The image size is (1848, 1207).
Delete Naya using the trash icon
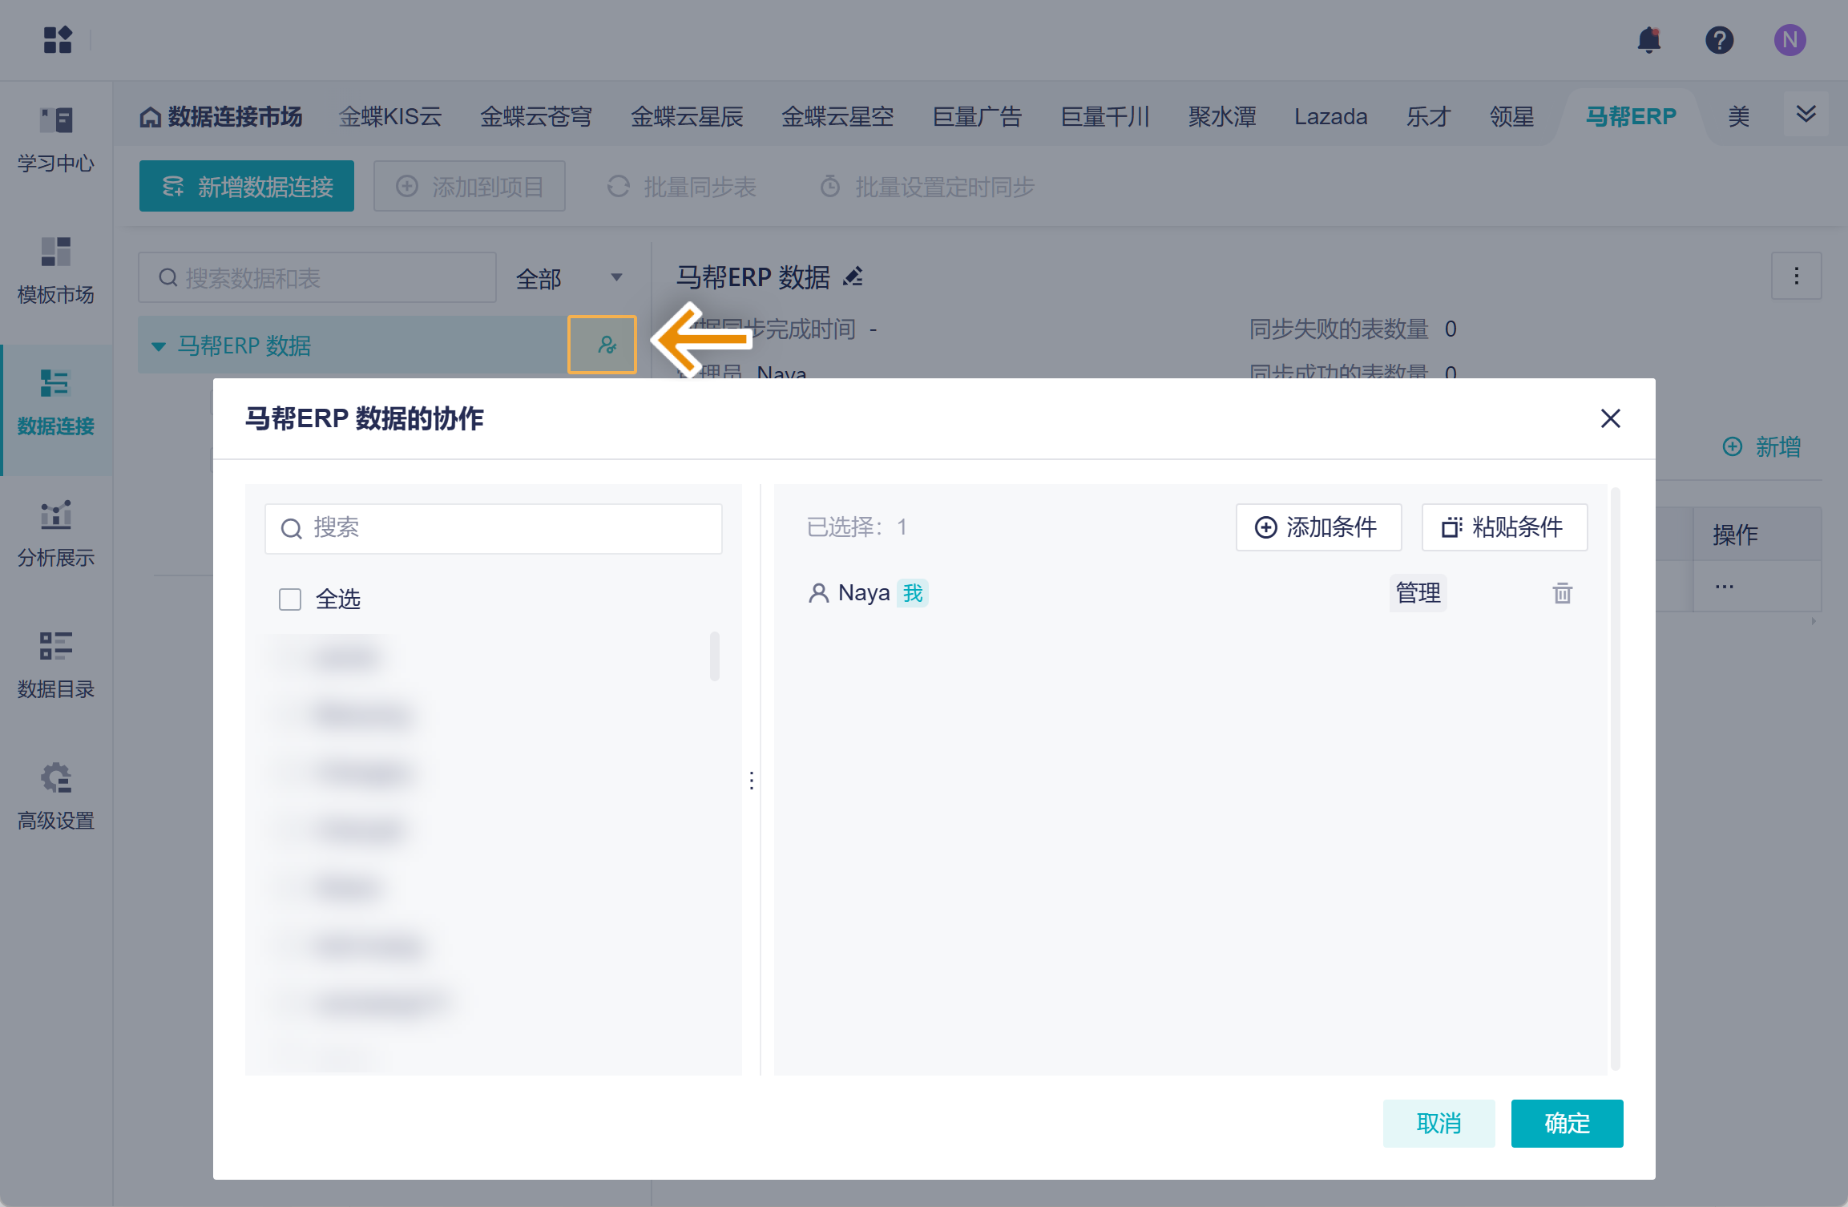point(1562,593)
